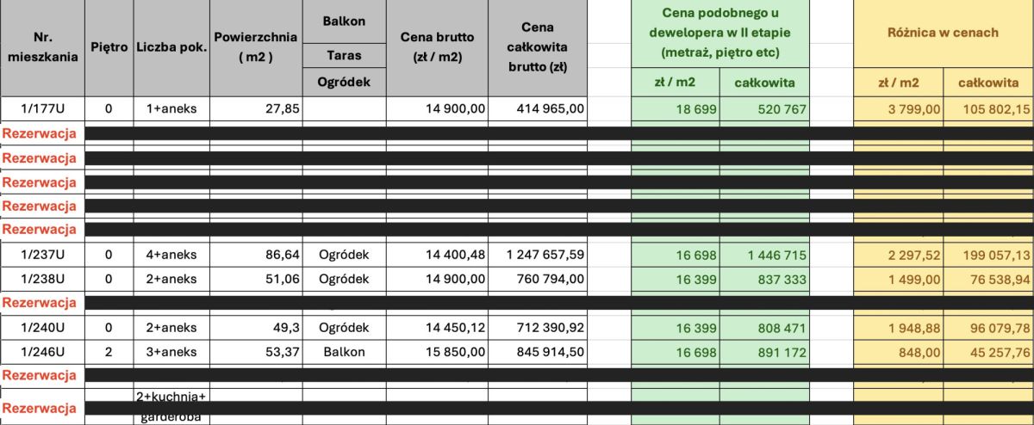This screenshot has width=1034, height=425.
Task: Click the Balkon cell in row 1/246U
Action: (344, 352)
